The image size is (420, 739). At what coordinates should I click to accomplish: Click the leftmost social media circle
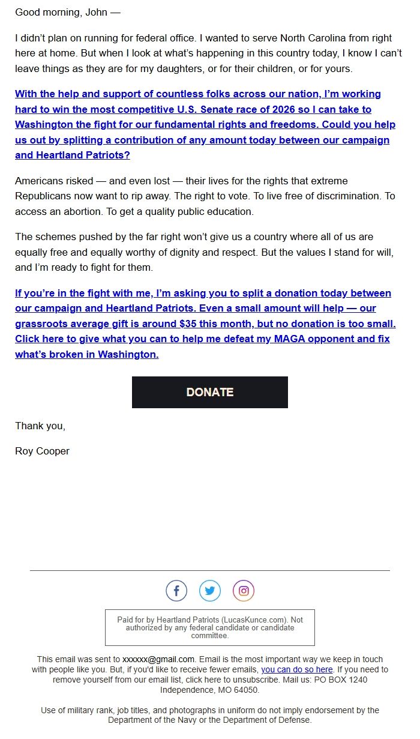(176, 590)
